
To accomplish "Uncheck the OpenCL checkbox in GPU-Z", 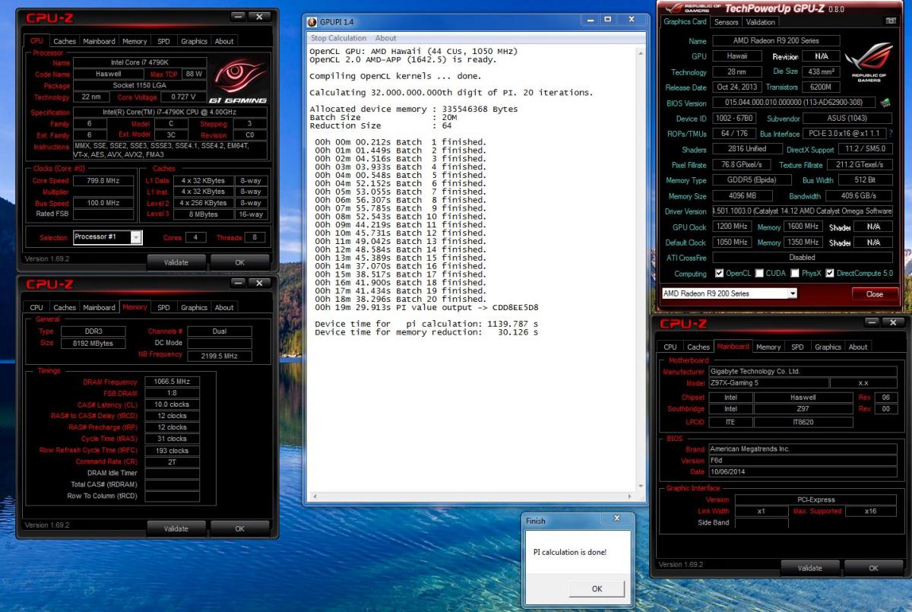I will pyautogui.click(x=719, y=274).
